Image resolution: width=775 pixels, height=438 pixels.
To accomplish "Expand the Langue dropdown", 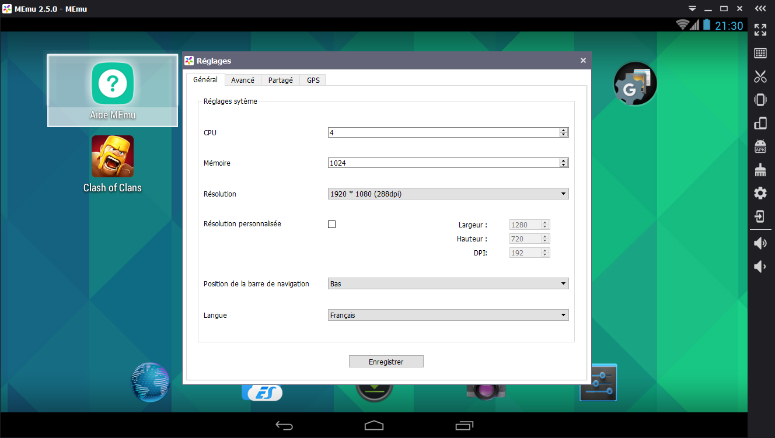I will 448,315.
